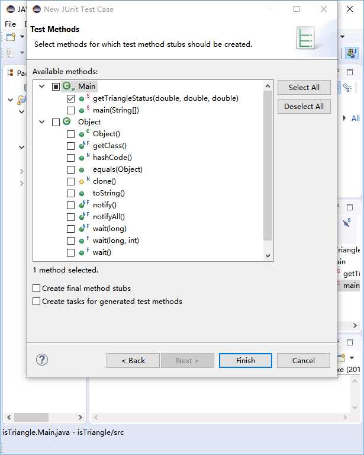Viewport: 364px width, 455px height.
Task: Click the Java perspective icon in Eclipse toolbar
Action: [x=352, y=53]
